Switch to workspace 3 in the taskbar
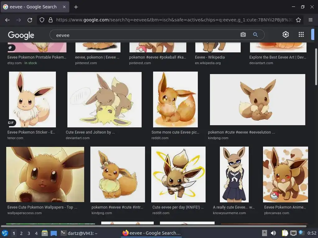The image size is (318, 238). coord(29,233)
